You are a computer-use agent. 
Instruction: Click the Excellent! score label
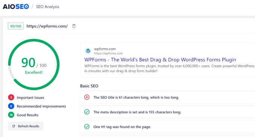click(34, 72)
